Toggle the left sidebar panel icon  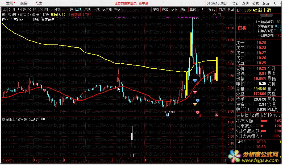click(4, 9)
